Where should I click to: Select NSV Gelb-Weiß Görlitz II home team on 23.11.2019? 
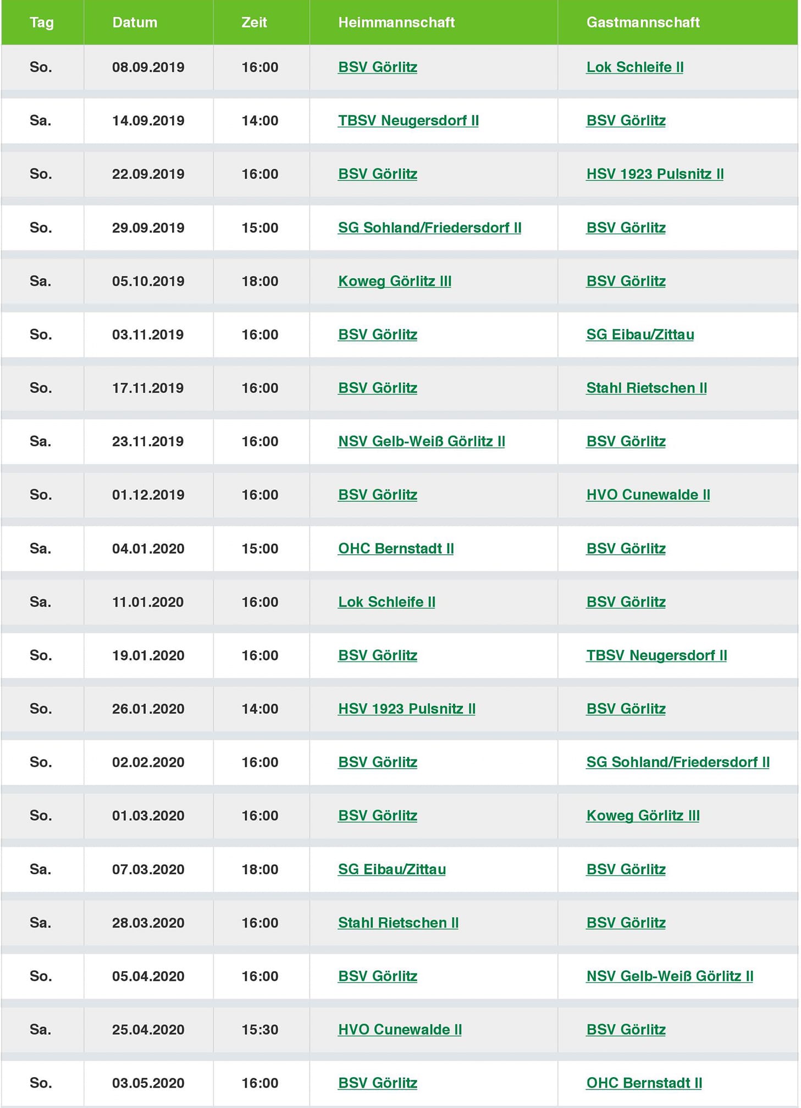[x=422, y=441]
